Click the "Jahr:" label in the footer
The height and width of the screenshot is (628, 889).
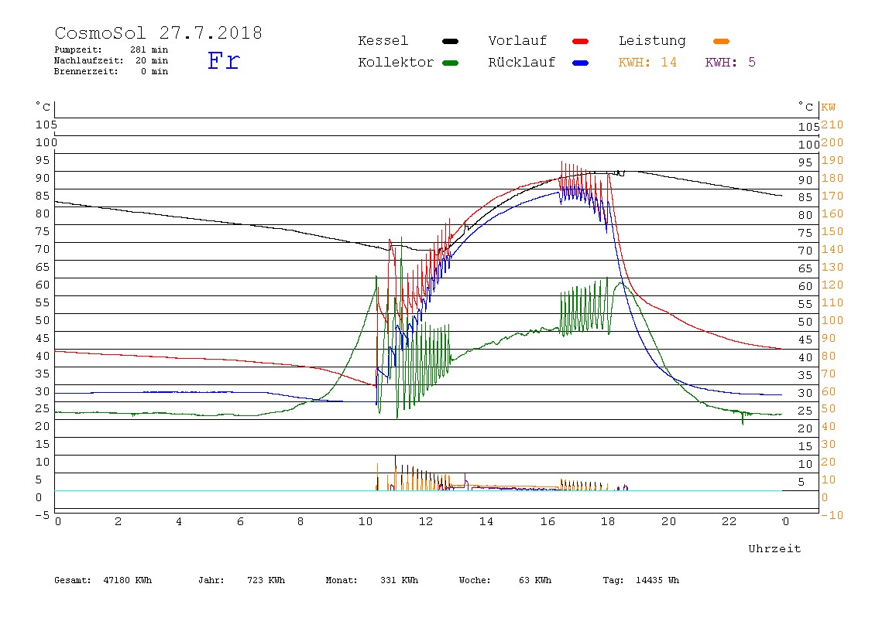[211, 580]
